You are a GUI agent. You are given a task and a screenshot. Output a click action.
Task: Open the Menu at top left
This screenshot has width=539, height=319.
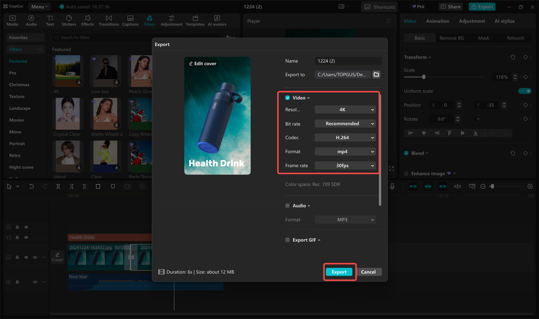[x=39, y=6]
